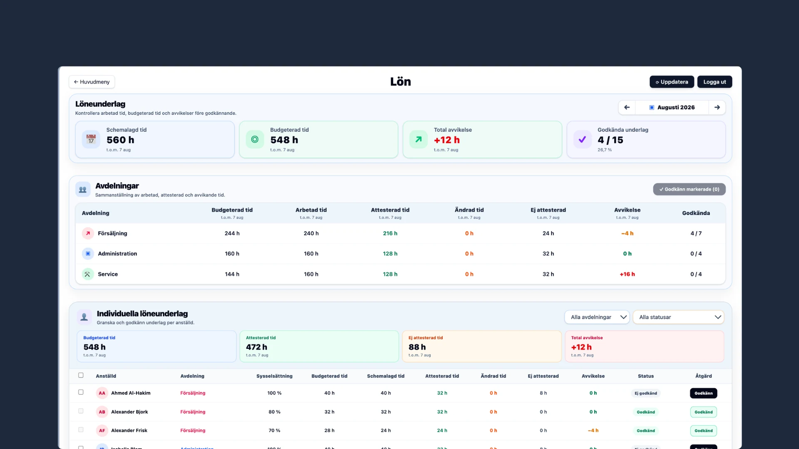Toggle the select-all checkbox in table header
This screenshot has width=799, height=449.
click(81, 375)
